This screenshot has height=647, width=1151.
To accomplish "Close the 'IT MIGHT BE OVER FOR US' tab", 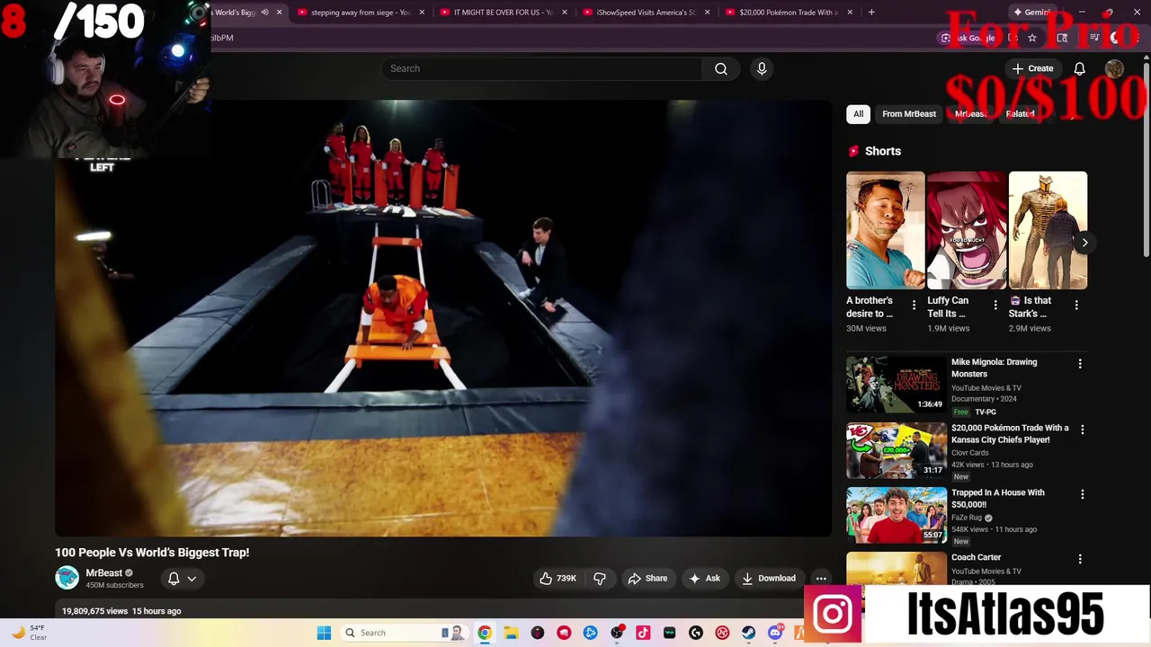I will coord(565,13).
